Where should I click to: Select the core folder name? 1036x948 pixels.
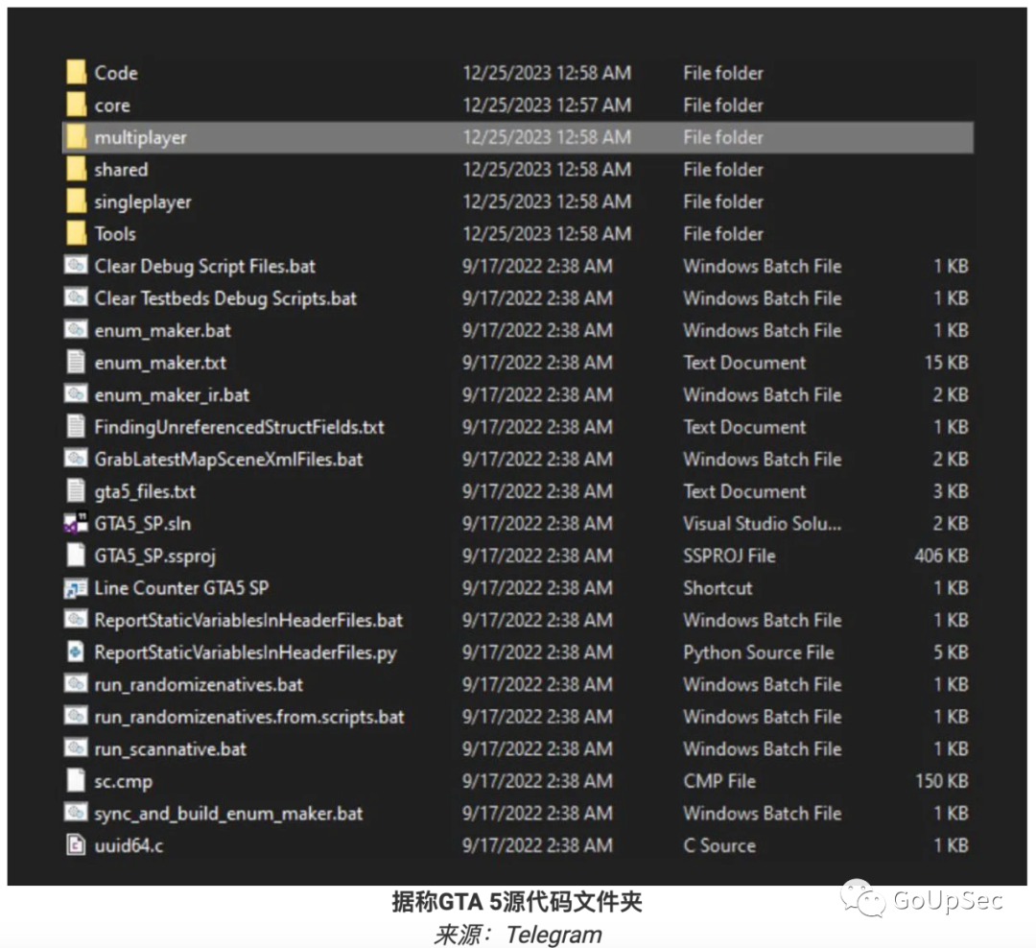tap(112, 106)
